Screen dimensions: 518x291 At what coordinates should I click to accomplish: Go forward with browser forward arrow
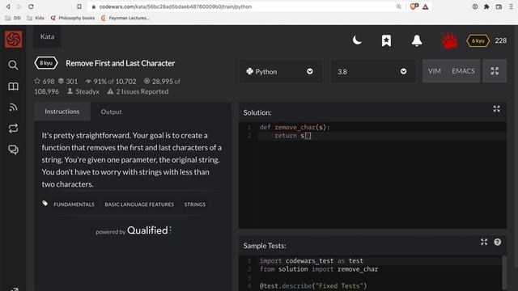(19, 6)
